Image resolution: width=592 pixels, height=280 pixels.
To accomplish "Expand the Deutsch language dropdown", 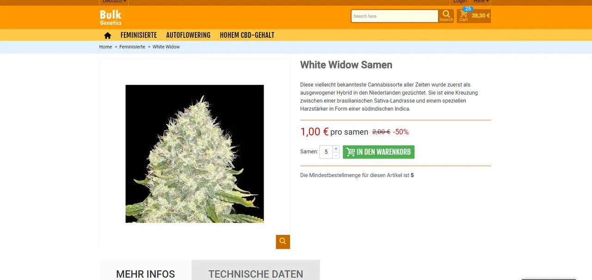I will pos(114,2).
